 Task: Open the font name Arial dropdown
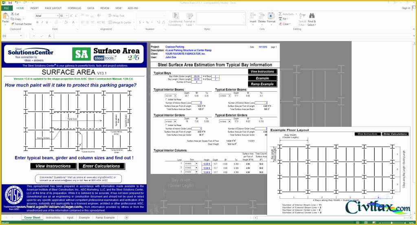point(57,16)
